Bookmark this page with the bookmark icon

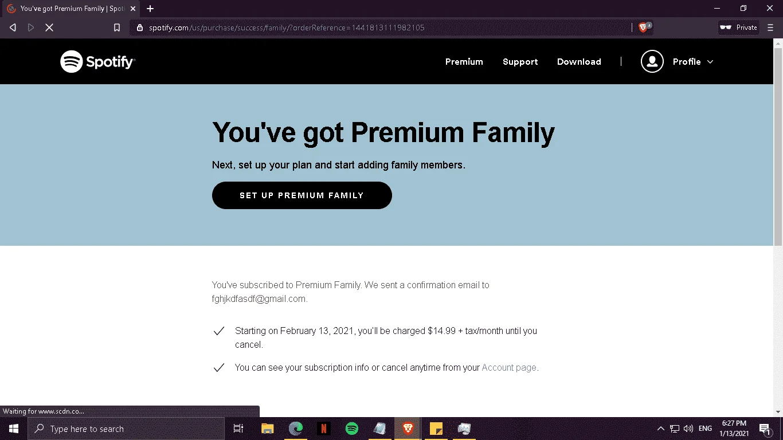click(x=117, y=27)
